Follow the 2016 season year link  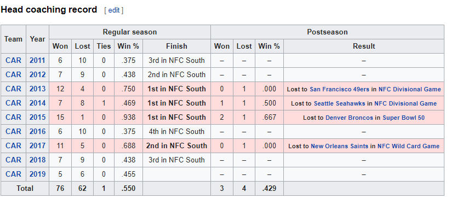pyautogui.click(x=37, y=131)
